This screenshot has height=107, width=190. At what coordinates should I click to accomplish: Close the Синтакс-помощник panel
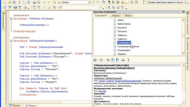[x=183, y=12]
